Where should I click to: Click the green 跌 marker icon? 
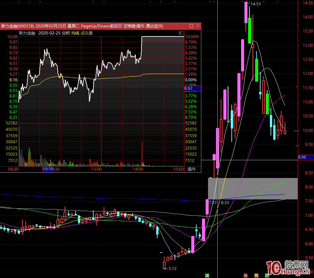tap(267, 275)
